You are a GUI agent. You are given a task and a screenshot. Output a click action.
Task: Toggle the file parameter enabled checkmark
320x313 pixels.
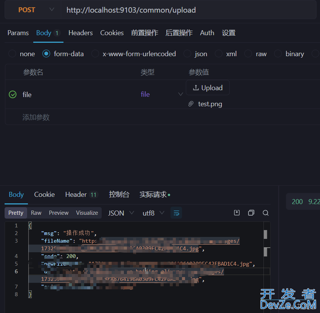(13, 94)
